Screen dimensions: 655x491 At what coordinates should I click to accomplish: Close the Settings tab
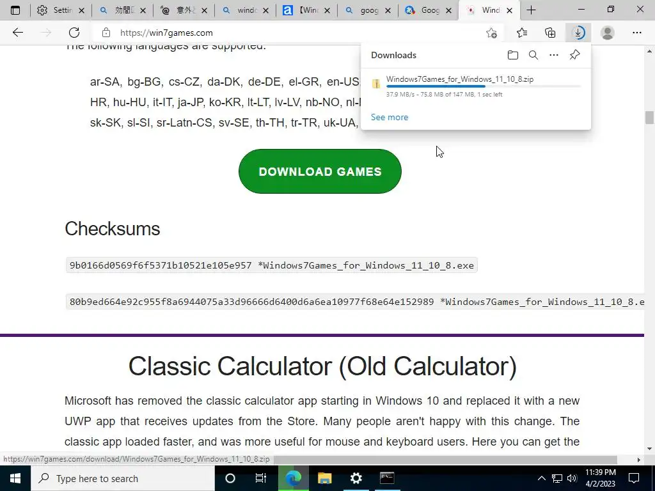[81, 10]
